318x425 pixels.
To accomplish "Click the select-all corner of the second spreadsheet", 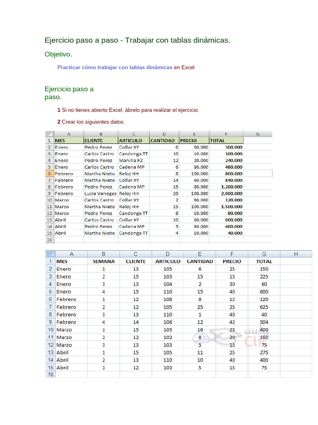I will (50, 254).
